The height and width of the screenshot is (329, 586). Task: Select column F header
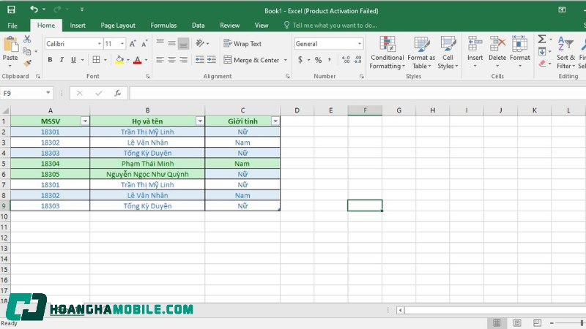tap(365, 110)
